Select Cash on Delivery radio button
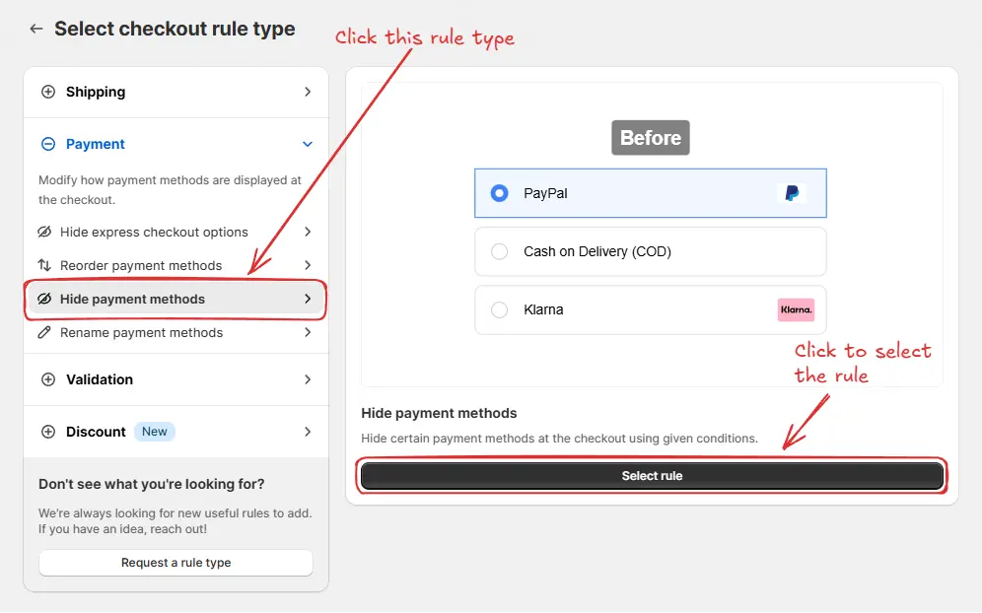Viewport: 982px width, 613px height. pyautogui.click(x=500, y=251)
